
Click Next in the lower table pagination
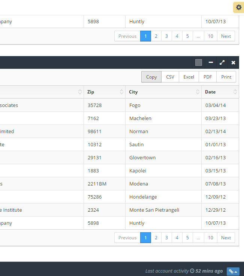point(226,237)
